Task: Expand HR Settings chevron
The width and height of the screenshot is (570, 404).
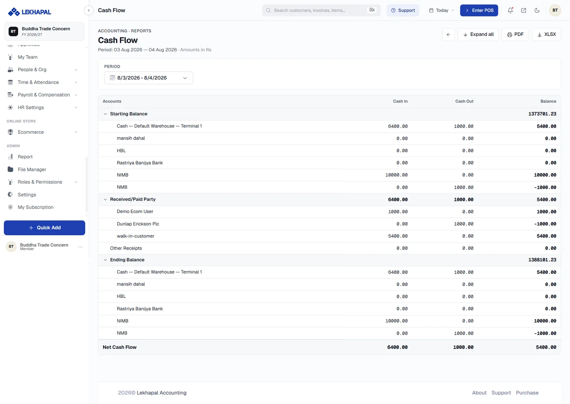Action: (x=76, y=107)
